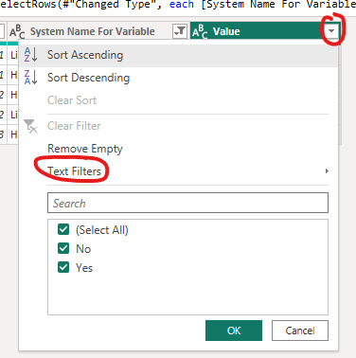
Task: Open the Value column filter dropdown arrow
Action: [x=331, y=31]
